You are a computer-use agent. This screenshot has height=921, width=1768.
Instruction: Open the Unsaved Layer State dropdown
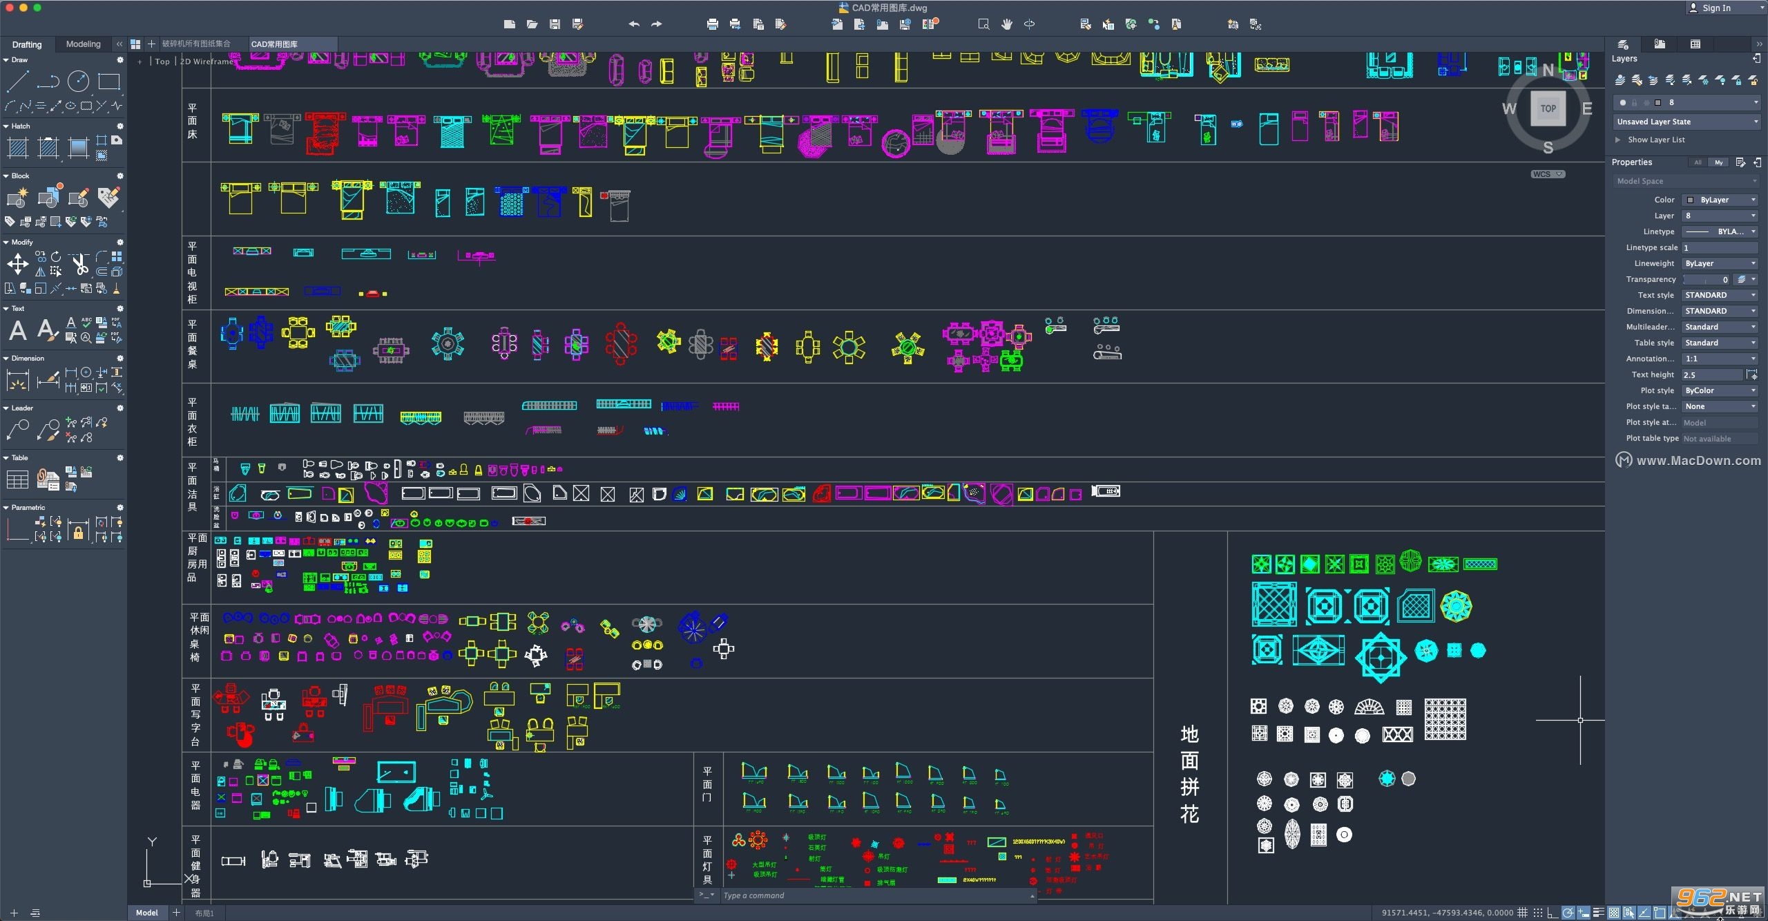tap(1687, 122)
